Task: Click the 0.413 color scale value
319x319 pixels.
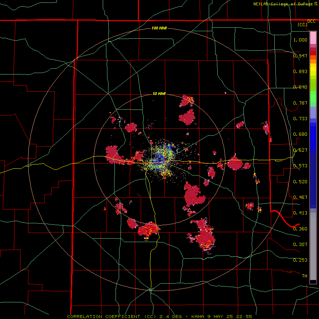Action: [300, 213]
